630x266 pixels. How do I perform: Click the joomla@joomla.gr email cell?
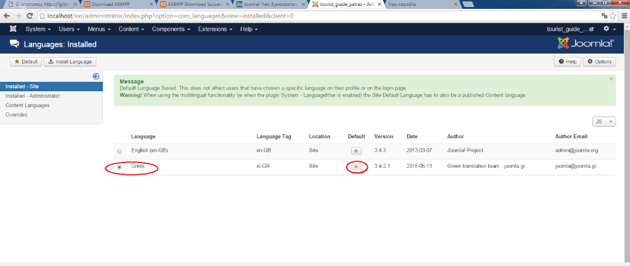point(575,165)
